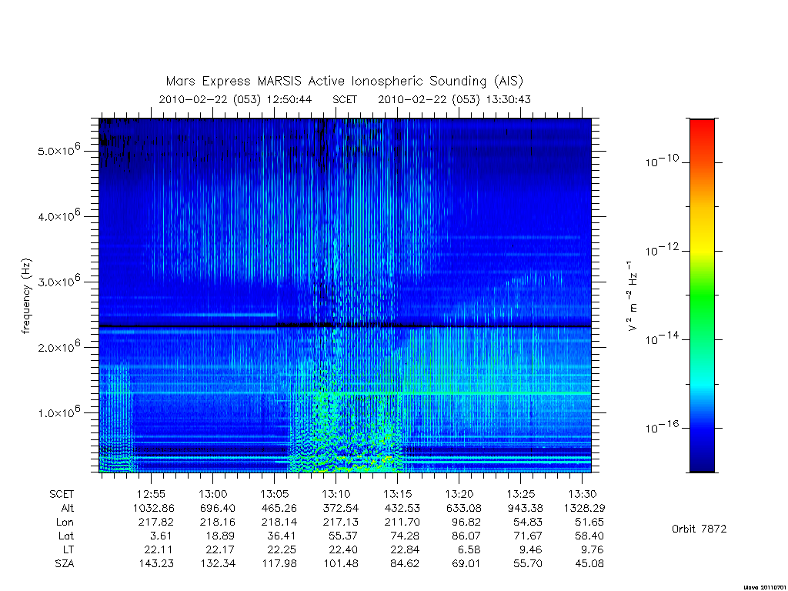Viewport: 788px width, 591px height.
Task: Click the 13:30 SCET time label
Action: (582, 494)
